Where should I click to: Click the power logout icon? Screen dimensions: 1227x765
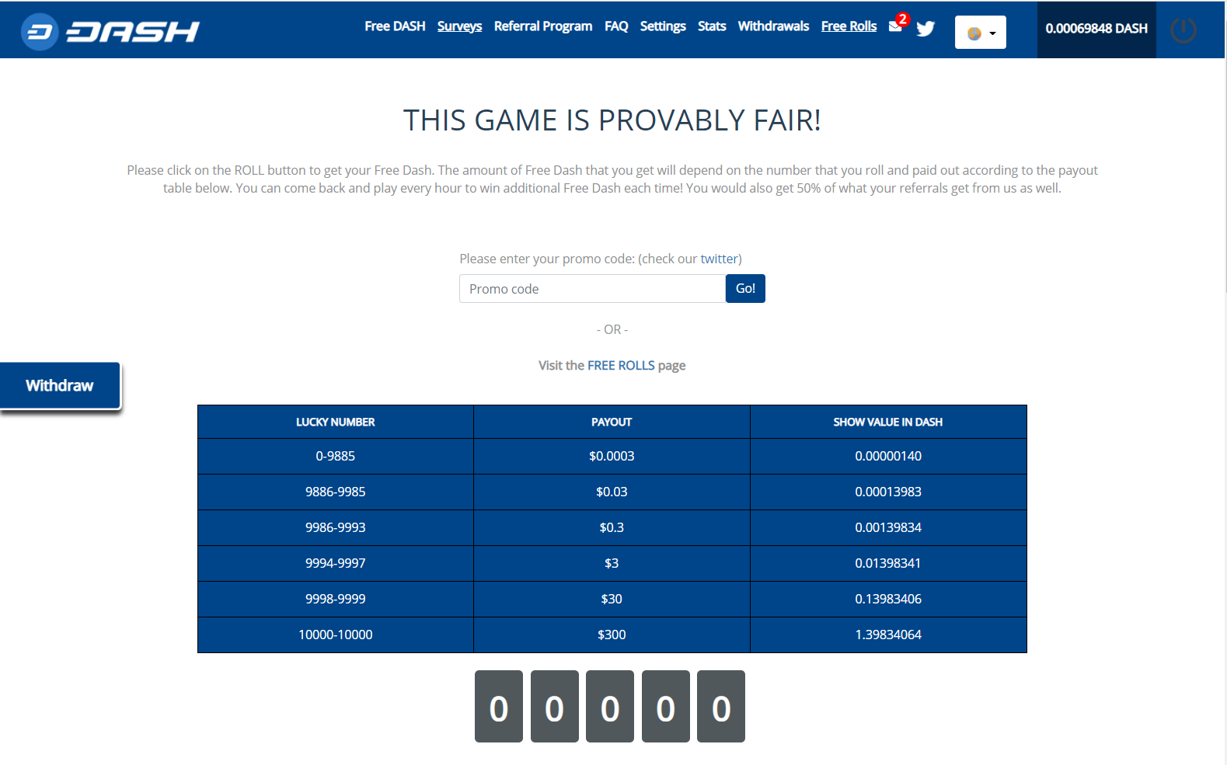coord(1183,30)
